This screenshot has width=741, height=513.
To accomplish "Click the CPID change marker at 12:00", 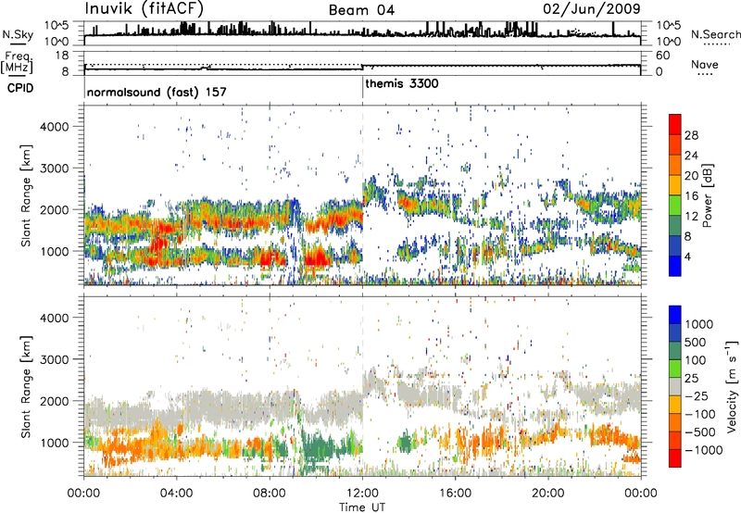I will [x=362, y=87].
